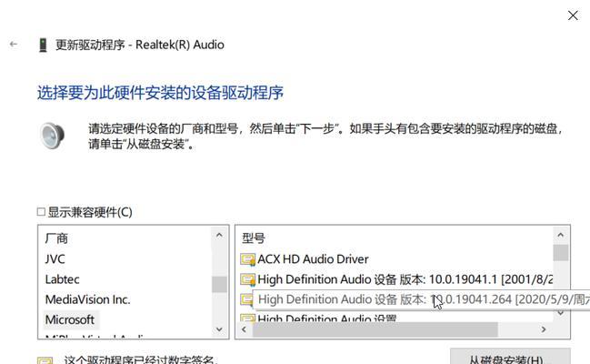Click the model list horizontal scrollbar thumb
The image size is (590, 364).
pyautogui.click(x=375, y=329)
